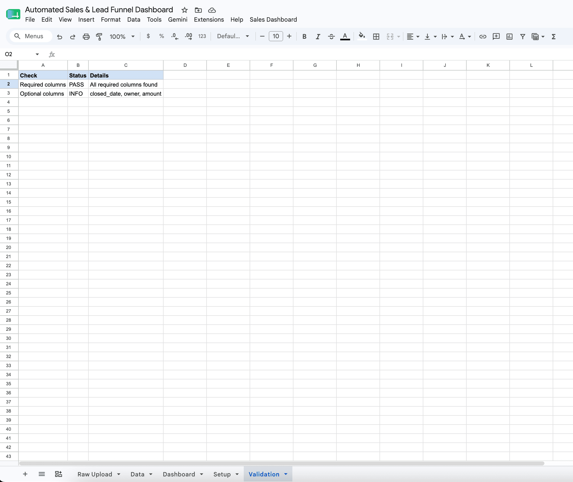
Task: Open the File menu
Action: [30, 20]
